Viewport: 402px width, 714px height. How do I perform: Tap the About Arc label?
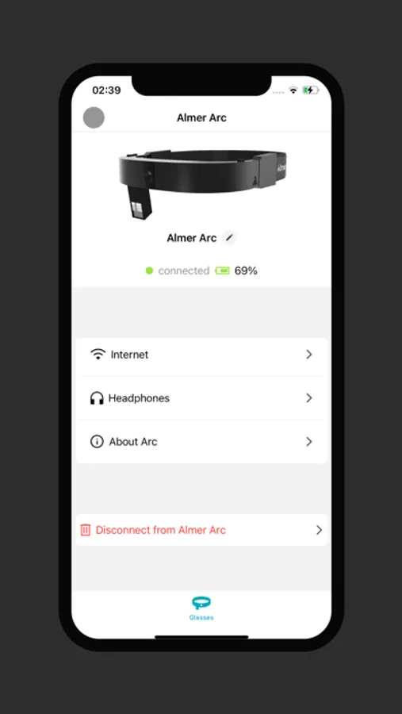[133, 442]
